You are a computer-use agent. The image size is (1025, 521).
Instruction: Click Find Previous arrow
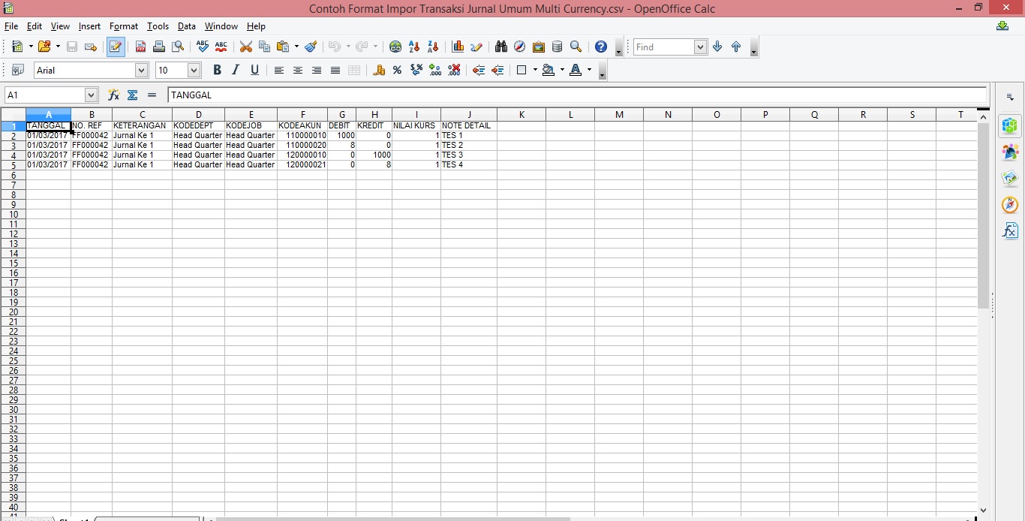point(736,47)
